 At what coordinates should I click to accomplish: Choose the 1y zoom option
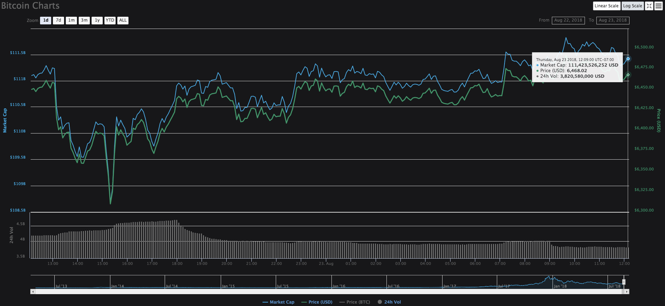point(97,21)
